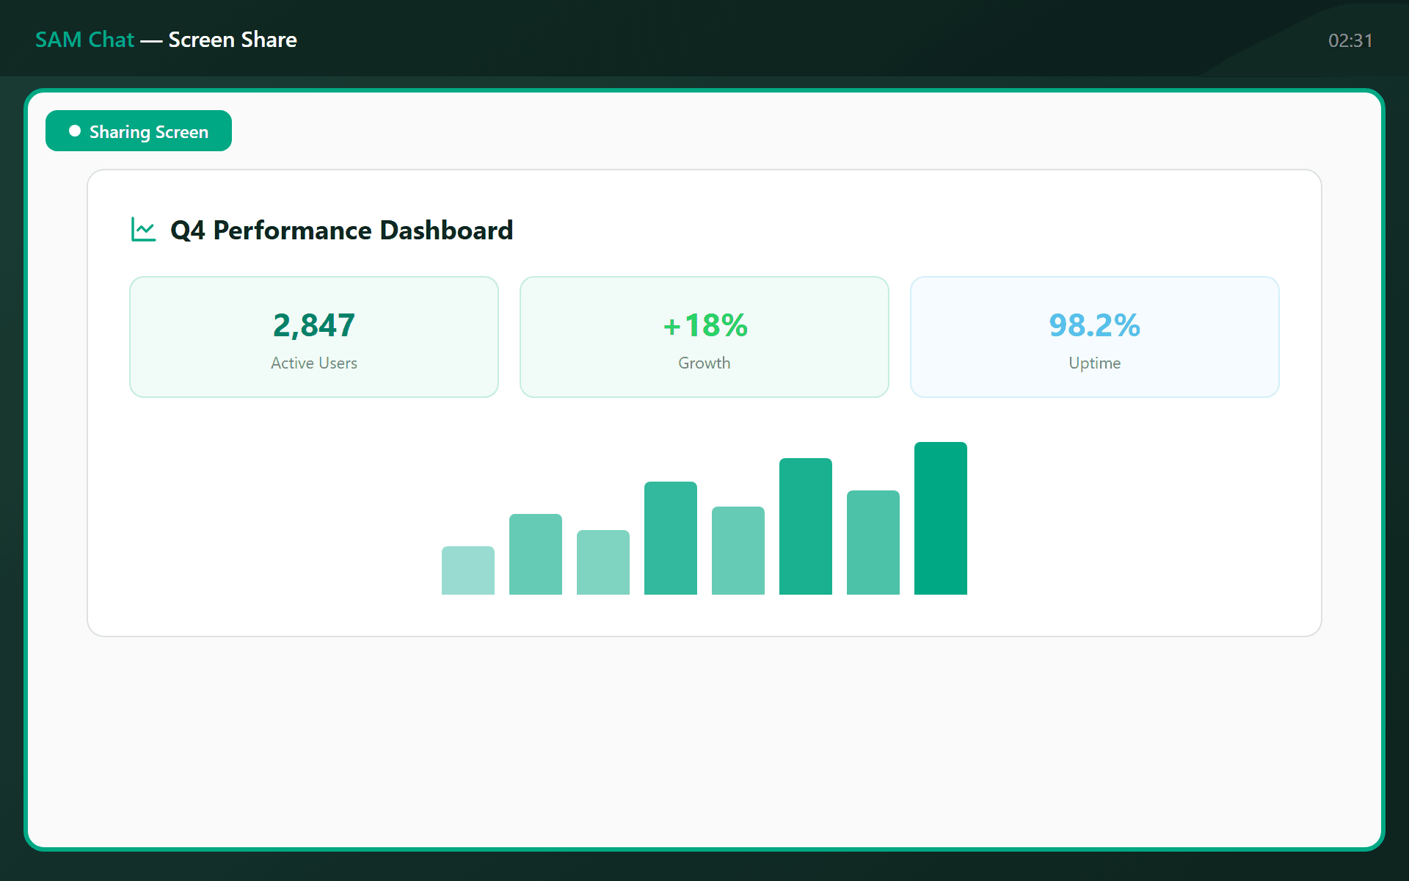This screenshot has height=881, width=1409.
Task: Click the 2,847 active users value
Action: pos(314,325)
